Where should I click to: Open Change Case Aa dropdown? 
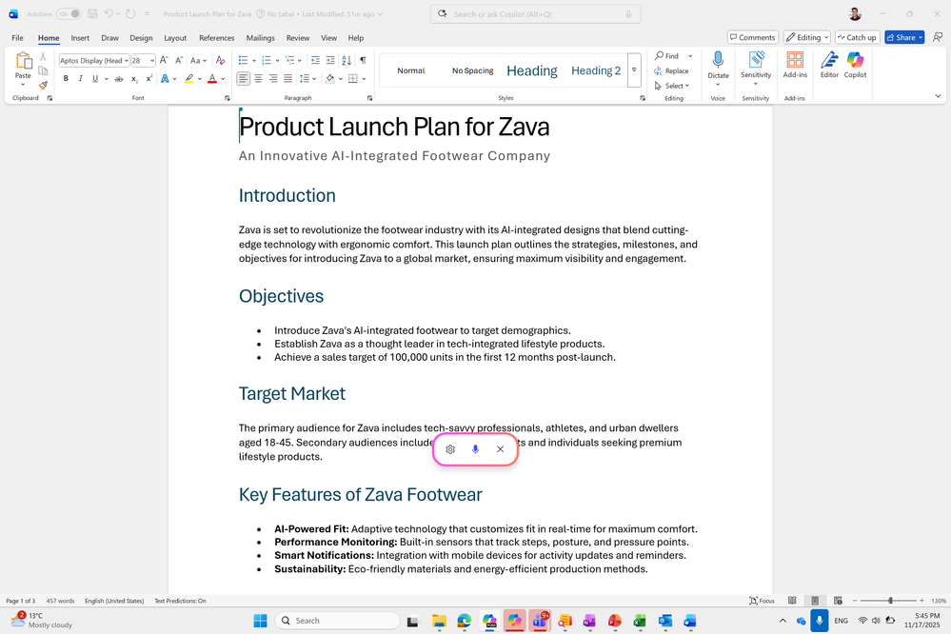pos(198,60)
